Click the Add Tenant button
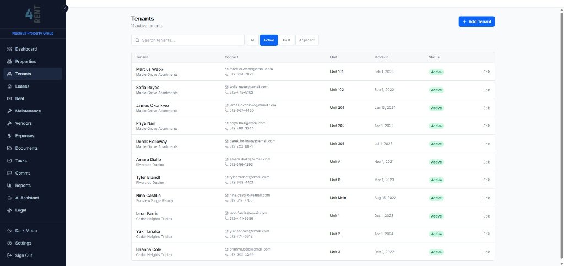The image size is (564, 266). [x=476, y=21]
